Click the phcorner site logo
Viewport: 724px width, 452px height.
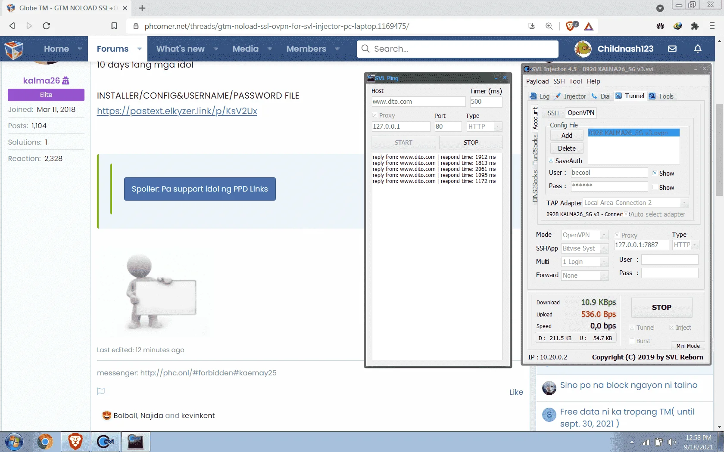(x=14, y=50)
